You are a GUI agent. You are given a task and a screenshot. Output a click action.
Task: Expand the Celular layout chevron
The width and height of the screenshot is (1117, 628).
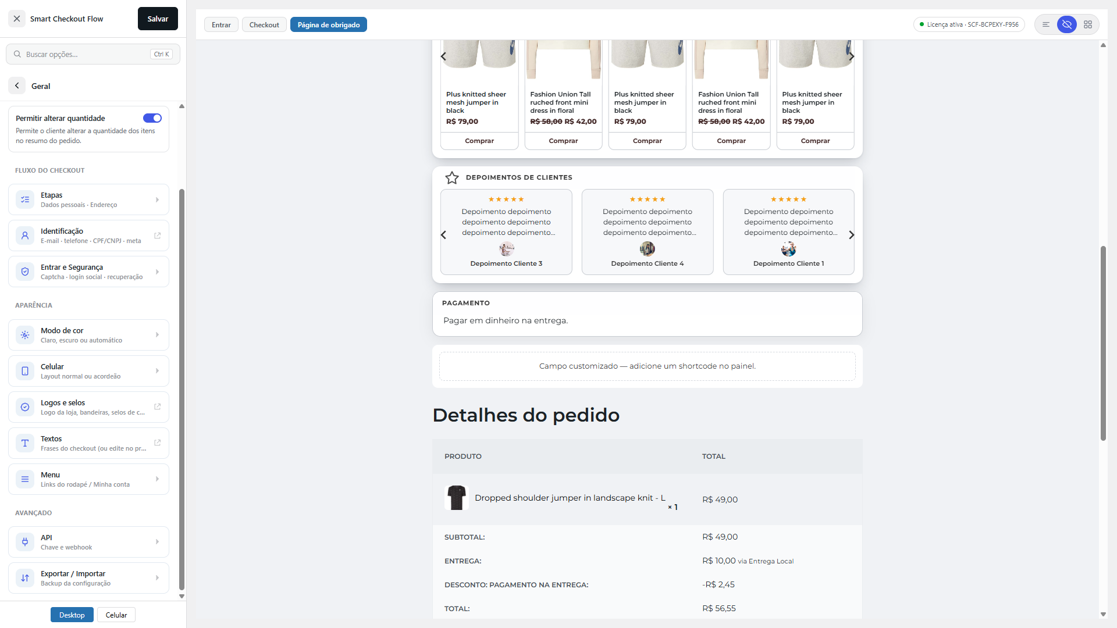157,371
